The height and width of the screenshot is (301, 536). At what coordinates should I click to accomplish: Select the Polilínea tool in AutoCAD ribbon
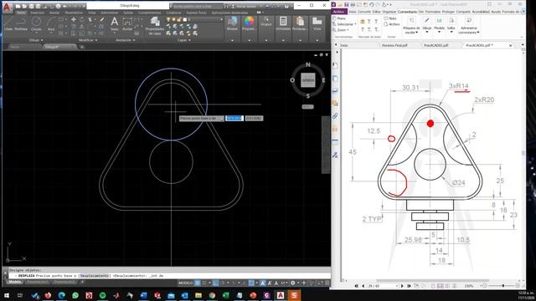tap(21, 23)
